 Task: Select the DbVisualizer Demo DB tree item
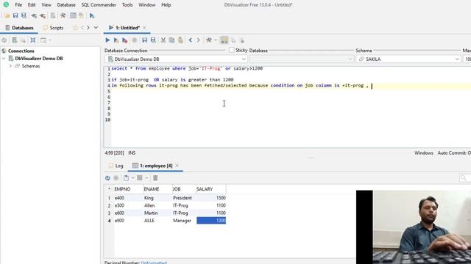(x=39, y=59)
